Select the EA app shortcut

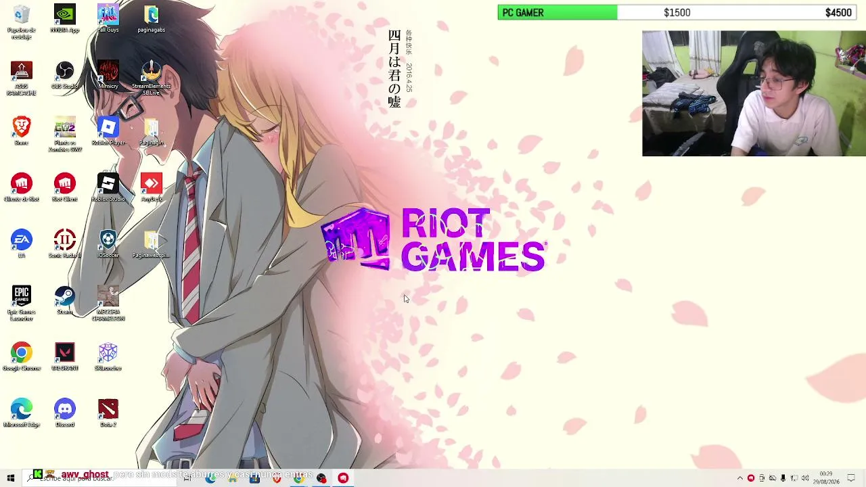tap(22, 244)
